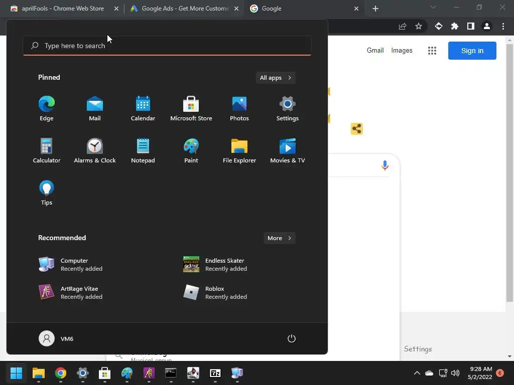The image size is (514, 385).
Task: Open the Chrome profile icon
Action: click(487, 26)
